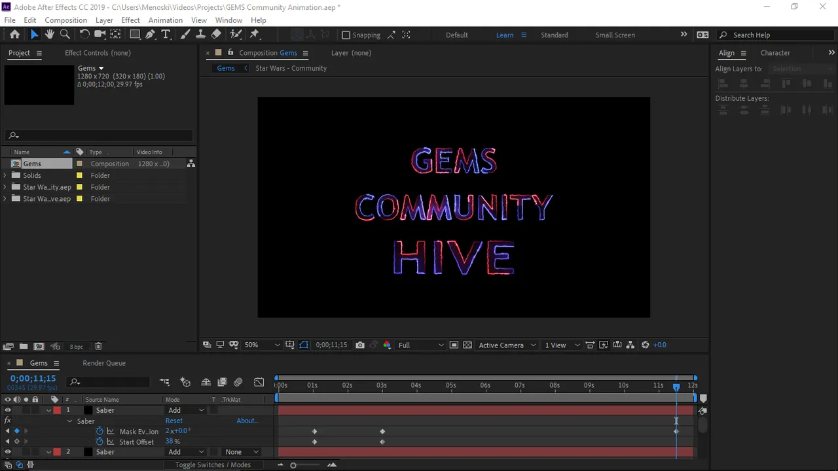Select the Rectangle shape tool
Screen dimensions: 838x471
[x=135, y=35]
